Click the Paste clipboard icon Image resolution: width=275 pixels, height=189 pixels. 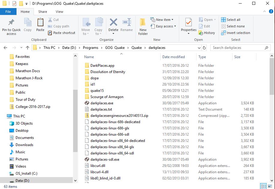40,22
